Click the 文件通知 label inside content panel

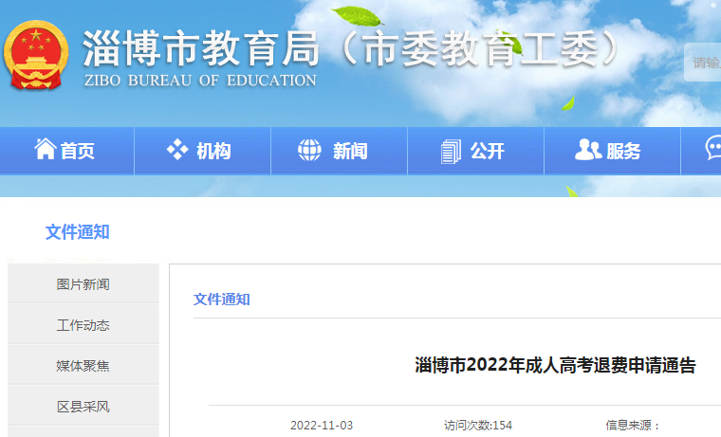click(x=222, y=300)
